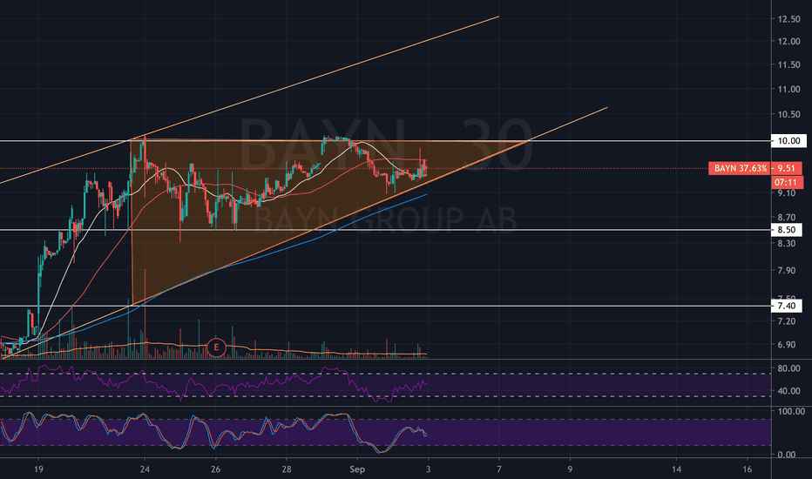Click the 12.00 price axis label
This screenshot has width=812, height=479.
click(x=788, y=42)
